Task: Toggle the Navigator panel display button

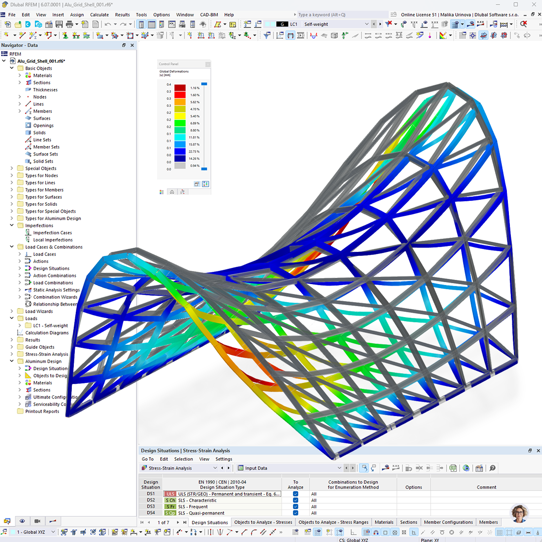Action: (142, 24)
